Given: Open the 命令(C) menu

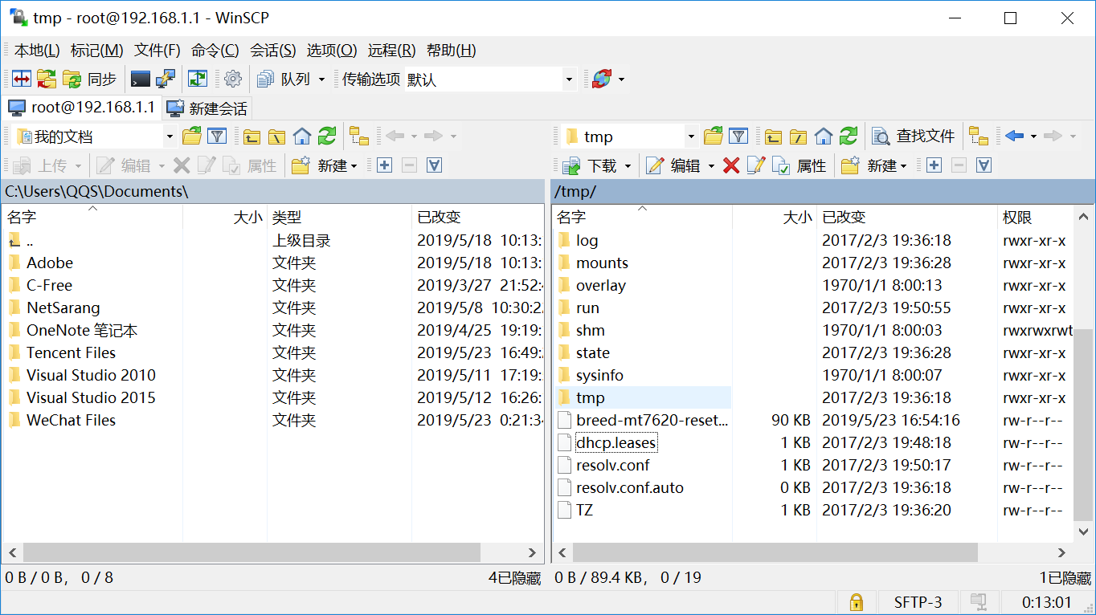Looking at the screenshot, I should click(215, 51).
